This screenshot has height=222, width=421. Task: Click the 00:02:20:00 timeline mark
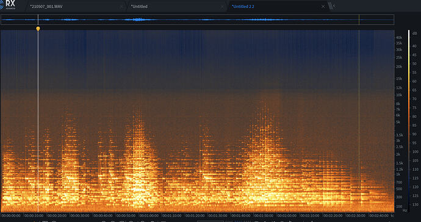pos(333,215)
